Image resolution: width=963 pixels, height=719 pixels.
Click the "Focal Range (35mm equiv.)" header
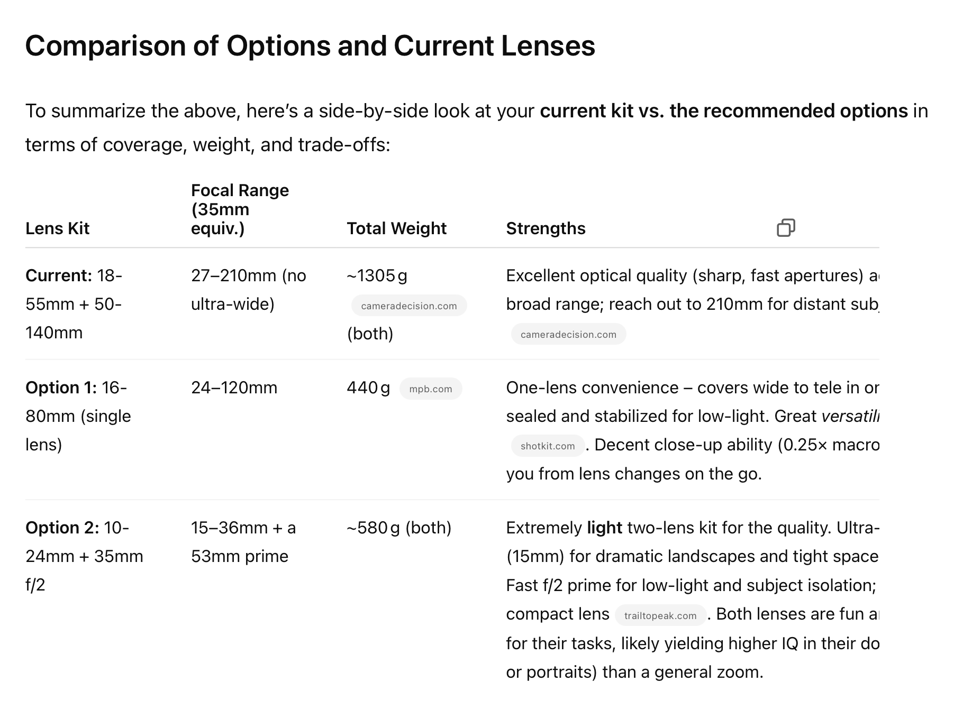point(240,209)
